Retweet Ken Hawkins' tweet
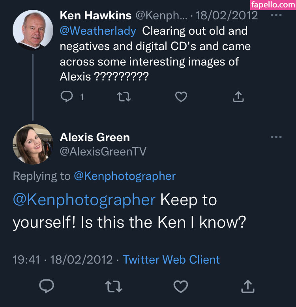The height and width of the screenshot is (307, 296). coord(124,97)
